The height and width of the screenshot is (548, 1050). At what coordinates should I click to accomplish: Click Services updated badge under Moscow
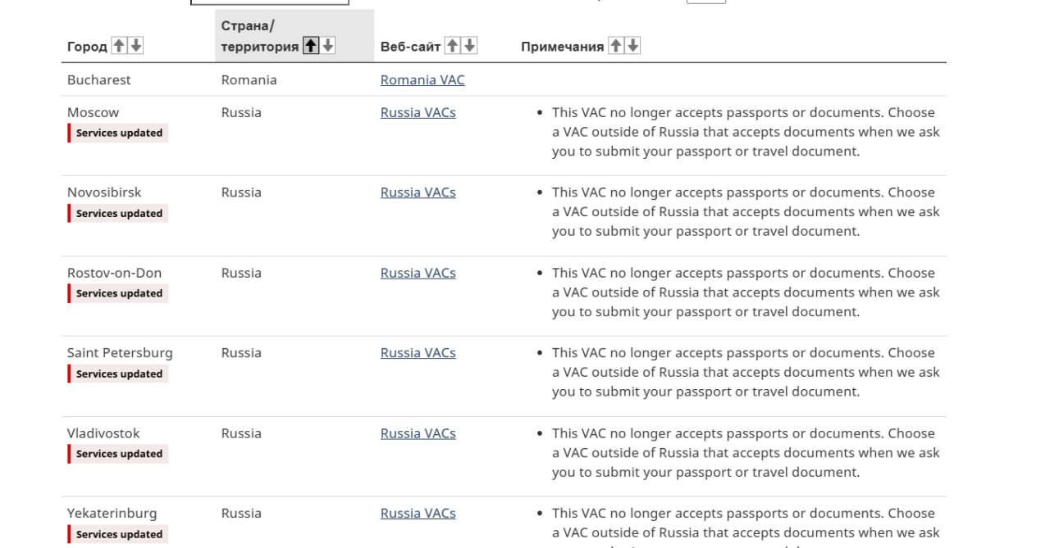119,134
